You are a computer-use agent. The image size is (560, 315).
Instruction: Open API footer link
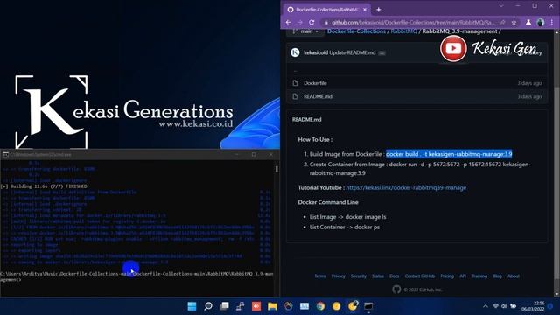[463, 276]
